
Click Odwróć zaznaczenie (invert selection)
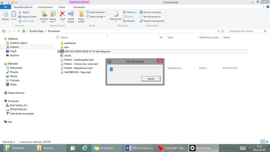coord(152,21)
